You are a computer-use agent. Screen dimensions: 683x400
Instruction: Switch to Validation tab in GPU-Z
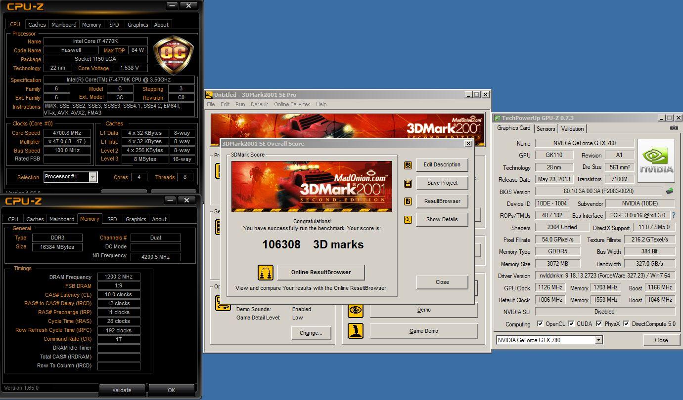[x=572, y=129]
